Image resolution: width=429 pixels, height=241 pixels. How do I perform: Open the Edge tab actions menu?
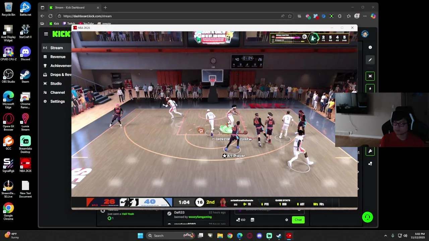(x=42, y=7)
